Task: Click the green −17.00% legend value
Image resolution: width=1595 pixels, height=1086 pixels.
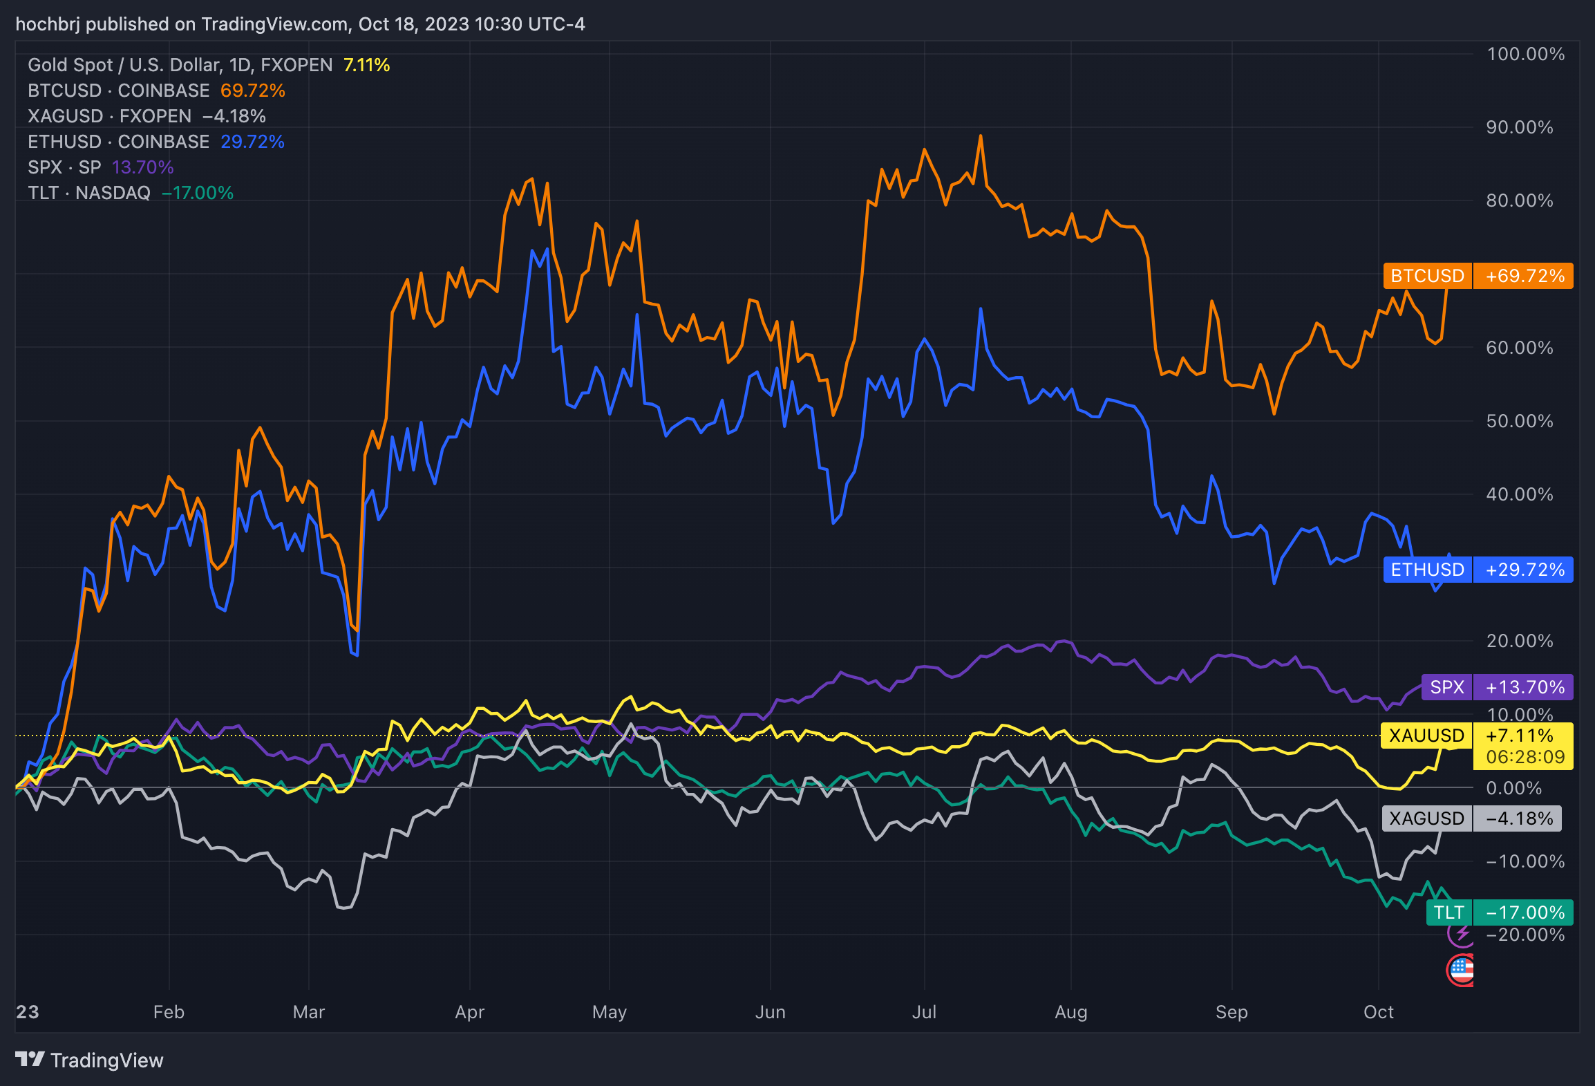Action: pos(198,193)
